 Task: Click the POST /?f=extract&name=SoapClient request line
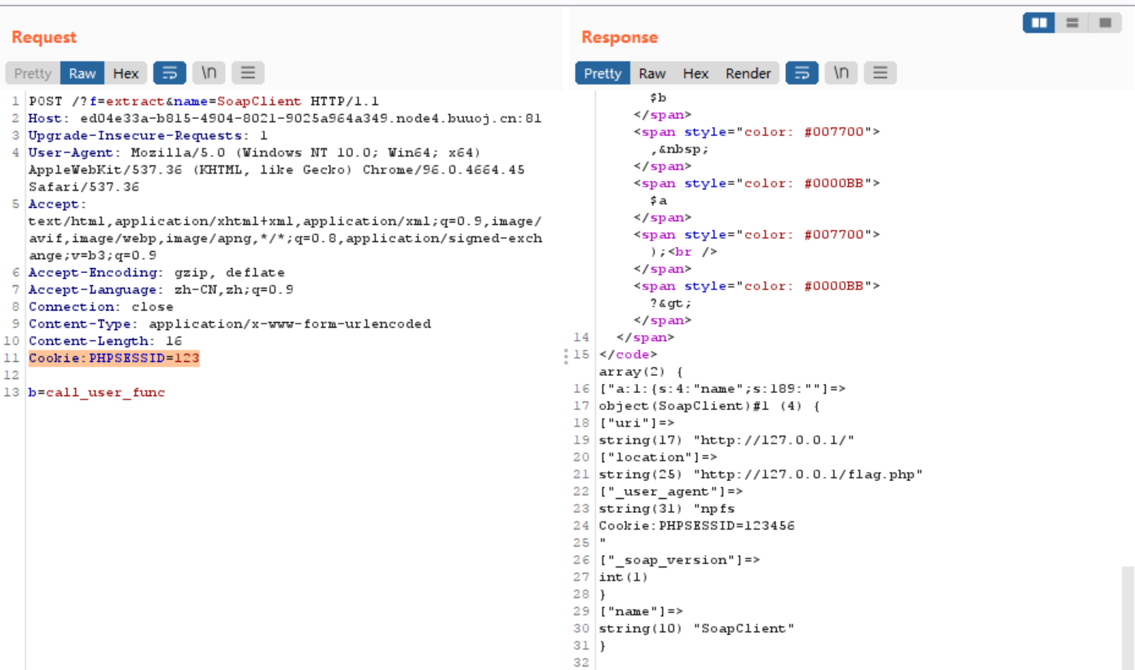click(x=204, y=101)
